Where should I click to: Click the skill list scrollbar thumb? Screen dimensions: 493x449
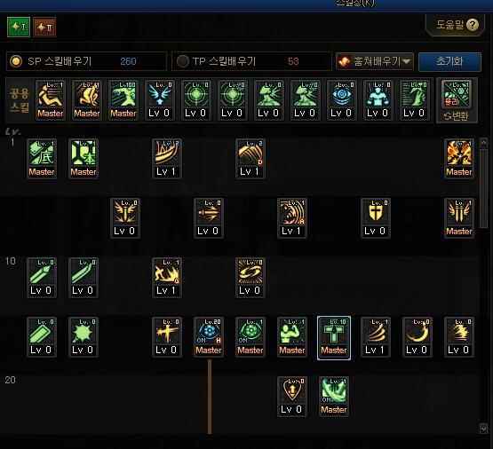point(483,188)
